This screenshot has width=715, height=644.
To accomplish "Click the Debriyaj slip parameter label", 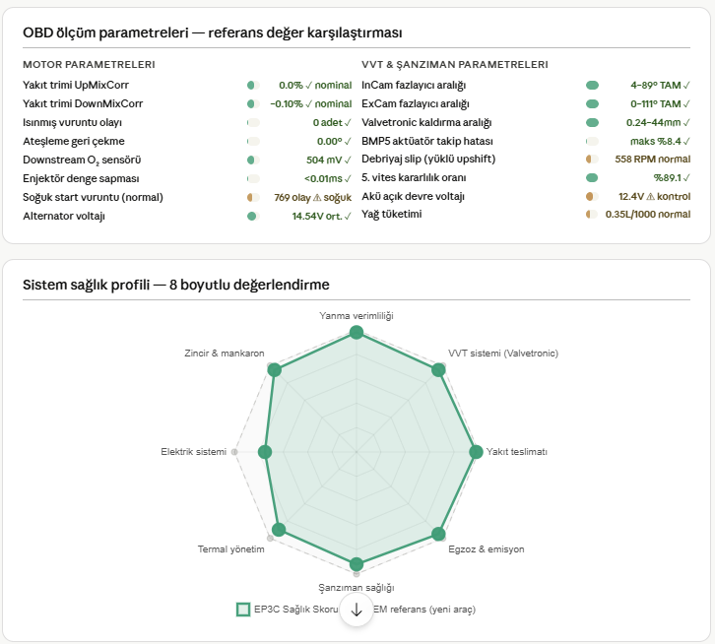I will pos(428,160).
